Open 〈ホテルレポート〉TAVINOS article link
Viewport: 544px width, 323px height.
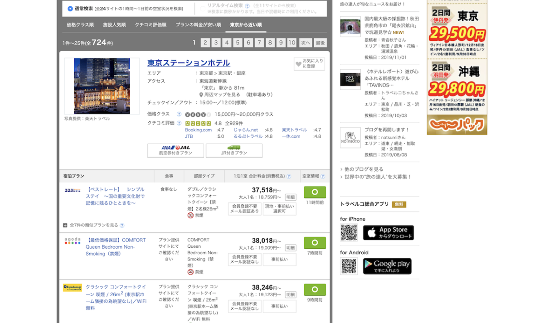(392, 78)
